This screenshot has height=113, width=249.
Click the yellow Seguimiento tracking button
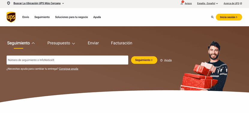144,60
